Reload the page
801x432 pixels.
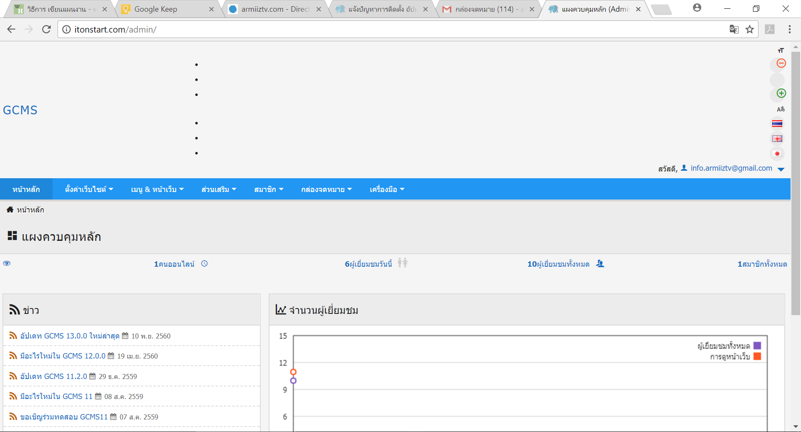[46, 29]
